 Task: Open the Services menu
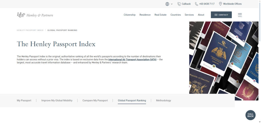(x=189, y=15)
